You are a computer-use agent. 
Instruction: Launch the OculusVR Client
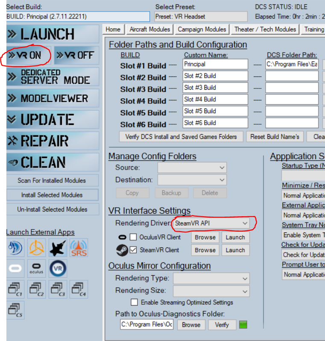click(x=235, y=237)
